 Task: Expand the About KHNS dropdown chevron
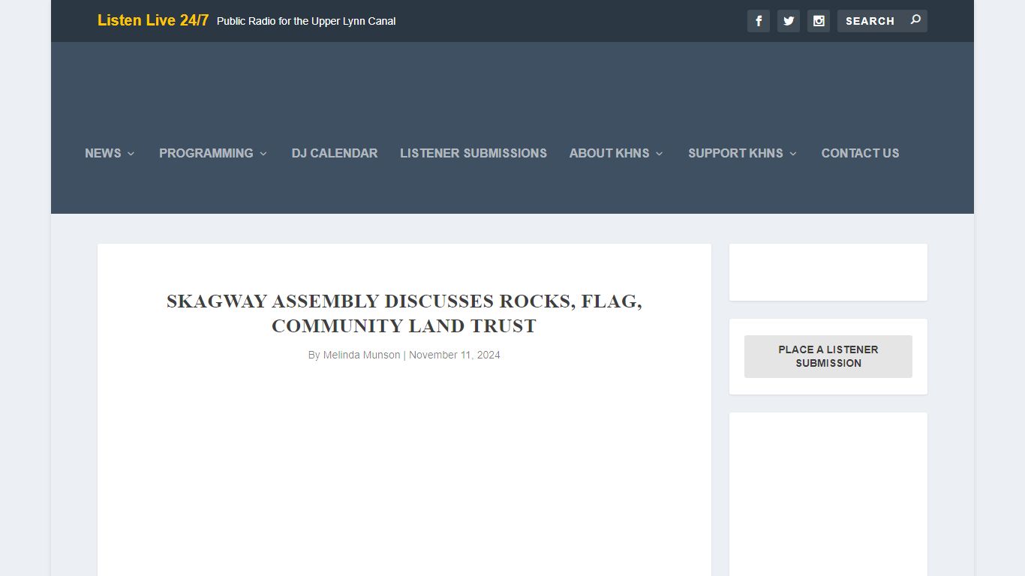(660, 154)
